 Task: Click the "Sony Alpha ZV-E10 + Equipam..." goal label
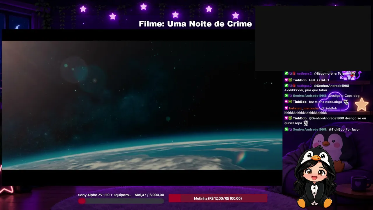click(105, 195)
